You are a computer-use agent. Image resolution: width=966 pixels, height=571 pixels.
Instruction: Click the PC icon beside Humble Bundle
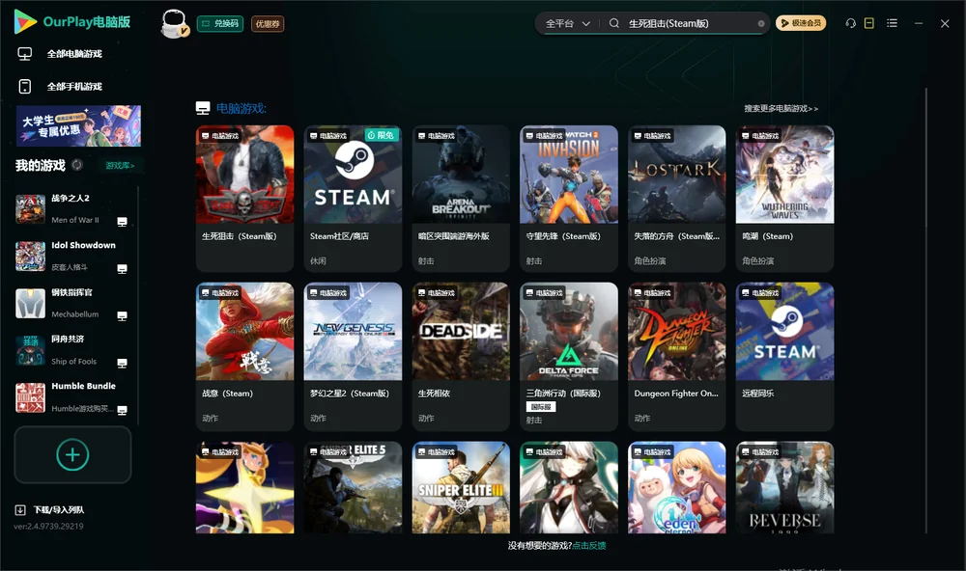pos(122,411)
